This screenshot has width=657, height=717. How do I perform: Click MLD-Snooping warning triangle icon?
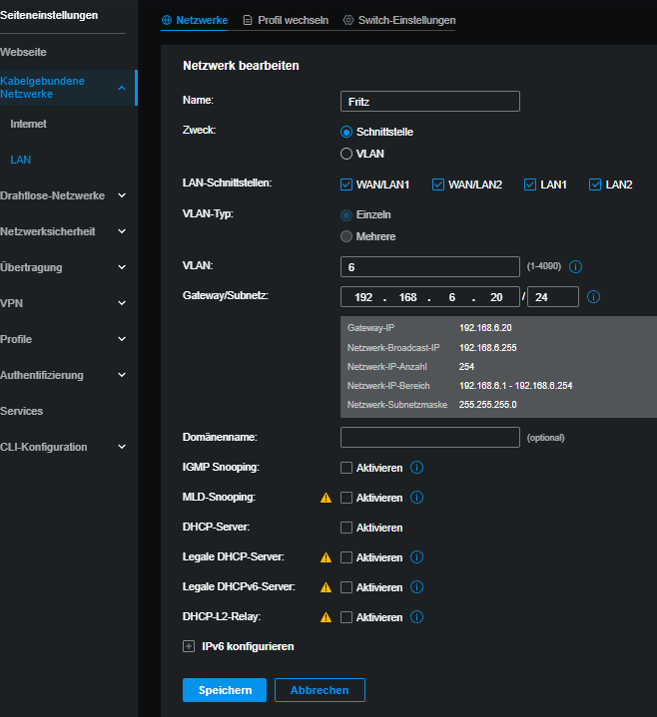(x=326, y=498)
